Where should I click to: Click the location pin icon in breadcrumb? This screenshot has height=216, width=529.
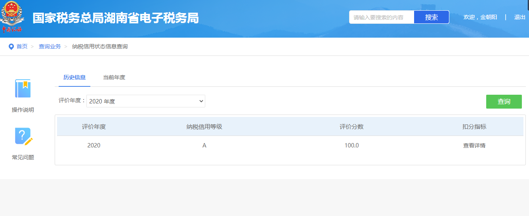[x=11, y=47]
